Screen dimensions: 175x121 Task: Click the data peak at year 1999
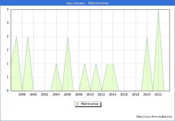pos(28,37)
